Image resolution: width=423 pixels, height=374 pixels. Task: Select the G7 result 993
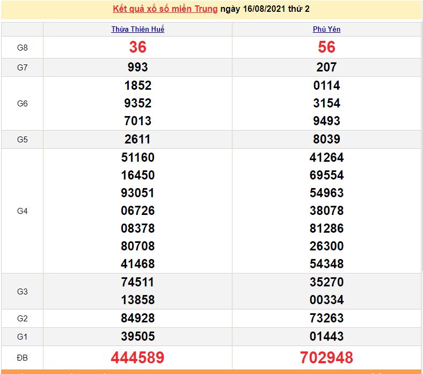pos(138,67)
